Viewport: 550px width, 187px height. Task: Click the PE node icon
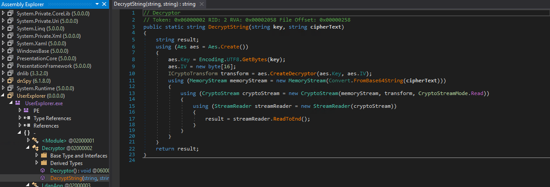[26, 111]
